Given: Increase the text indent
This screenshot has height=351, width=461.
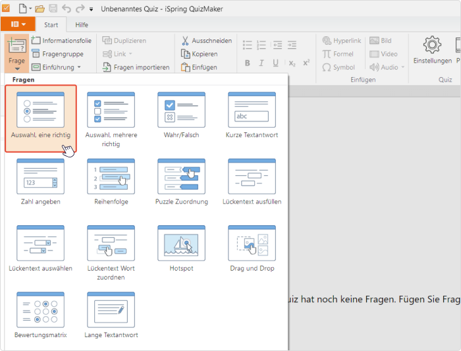Looking at the screenshot, I should (x=292, y=45).
